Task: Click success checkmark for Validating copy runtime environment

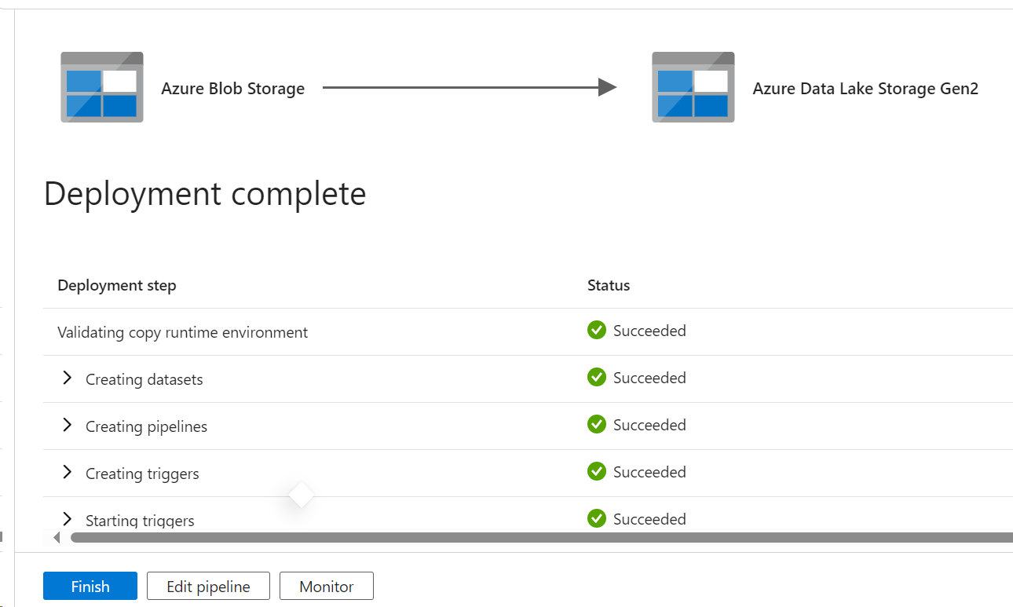Action: pyautogui.click(x=596, y=331)
